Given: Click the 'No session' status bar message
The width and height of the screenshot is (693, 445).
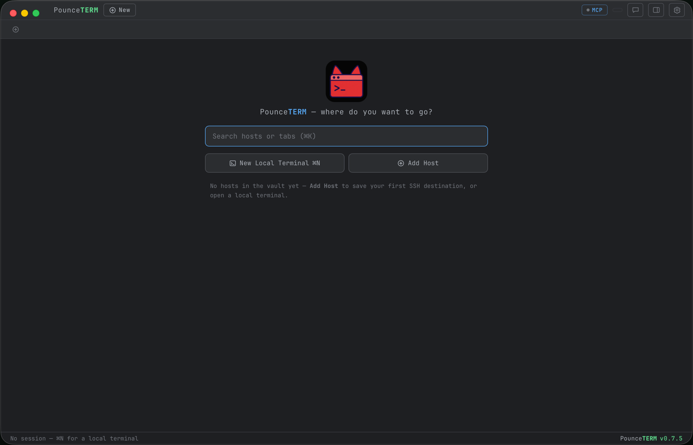Looking at the screenshot, I should pyautogui.click(x=74, y=439).
